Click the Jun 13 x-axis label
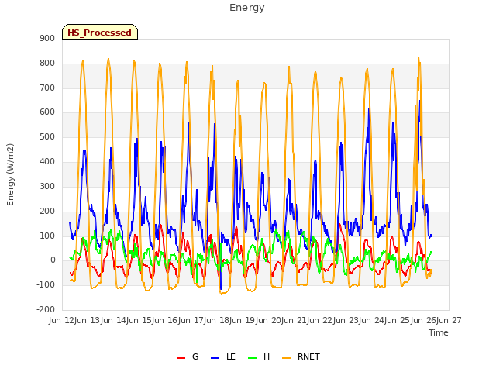 click(x=88, y=320)
